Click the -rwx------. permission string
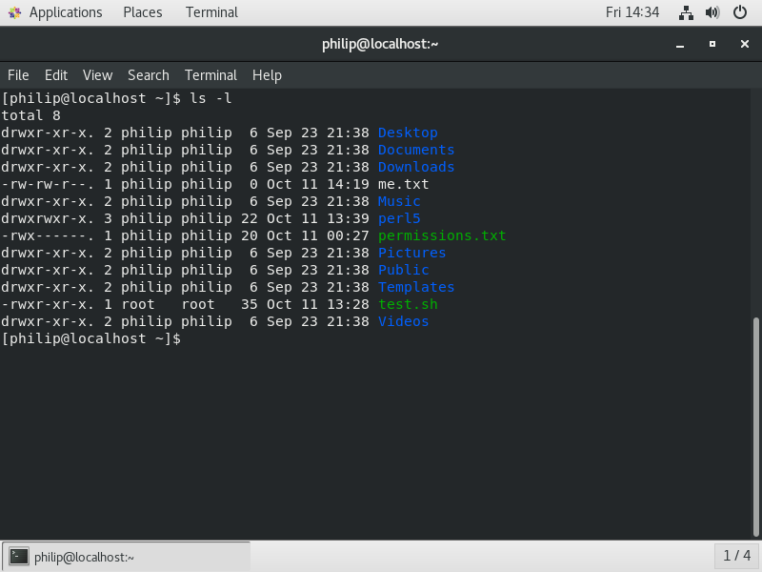This screenshot has height=572, width=762. click(x=48, y=235)
